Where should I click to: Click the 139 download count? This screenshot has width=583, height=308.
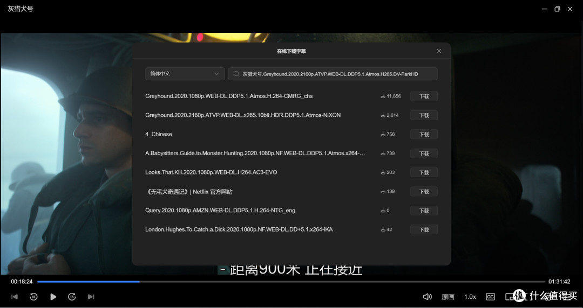pos(388,192)
